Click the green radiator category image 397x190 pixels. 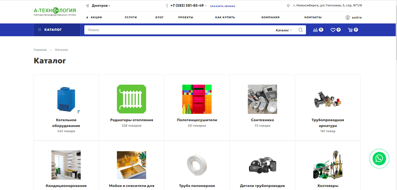[x=132, y=99]
